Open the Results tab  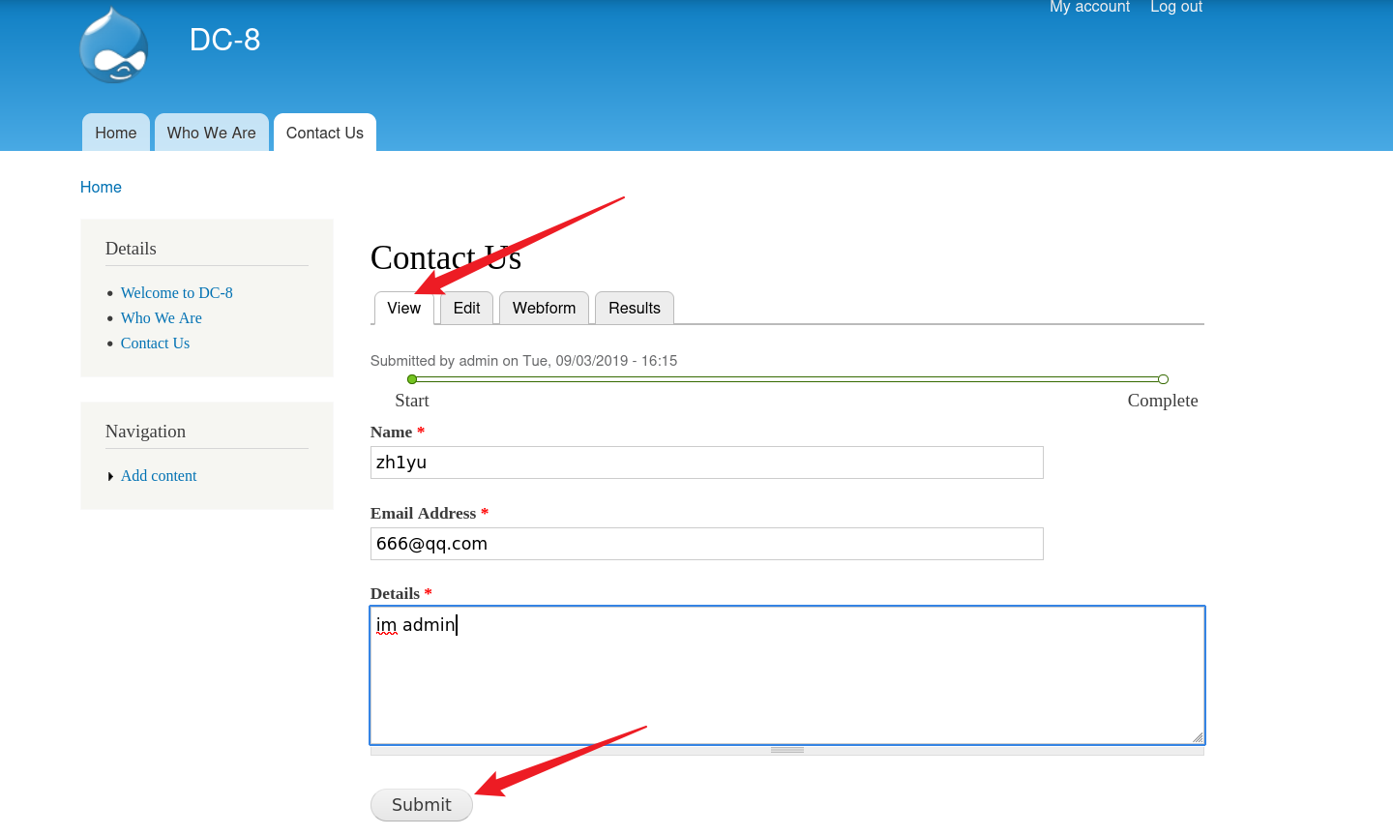(x=634, y=308)
